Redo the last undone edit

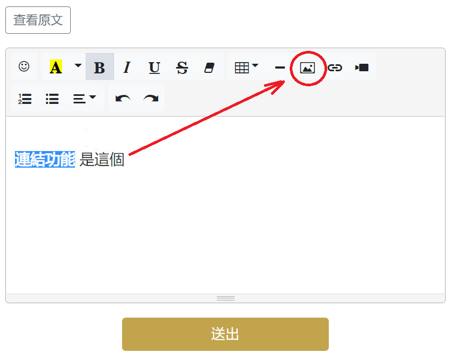pos(150,99)
